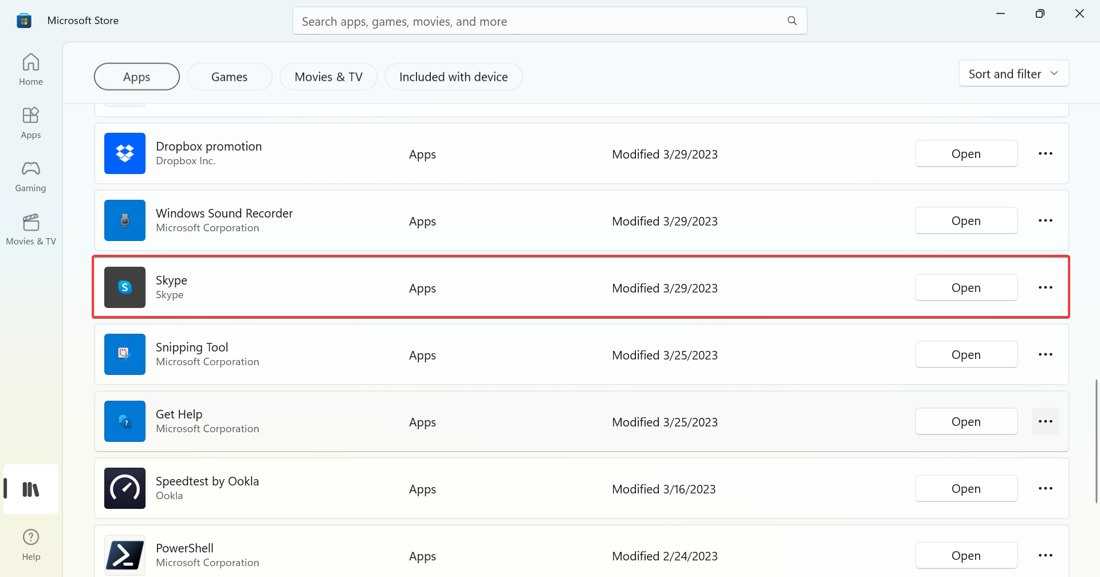Click Modified 2/24/2023 date text
This screenshot has height=577, width=1100.
(x=665, y=556)
